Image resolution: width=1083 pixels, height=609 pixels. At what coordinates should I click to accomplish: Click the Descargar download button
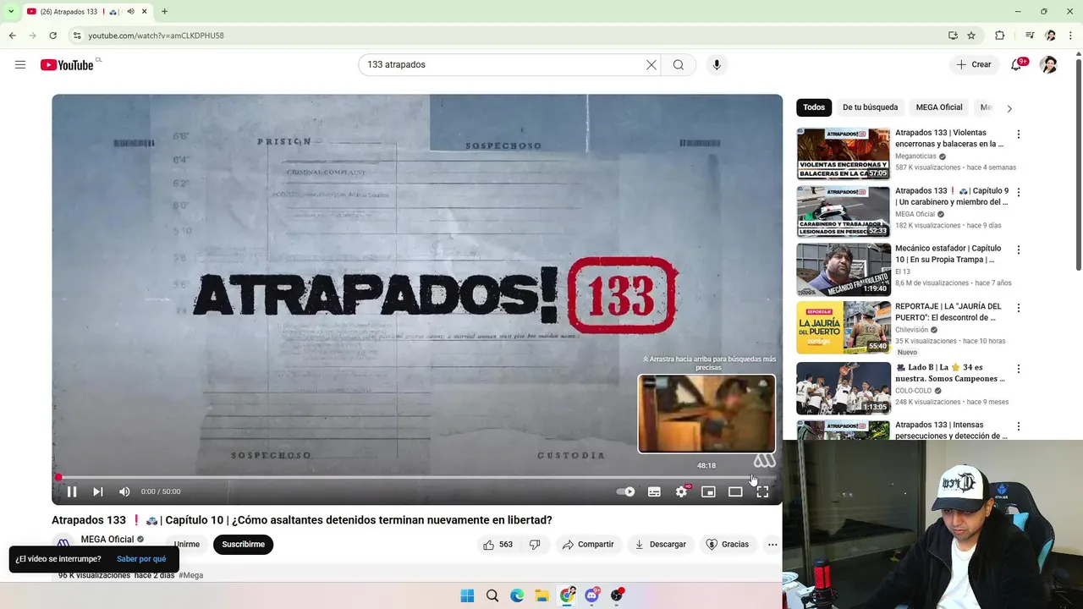click(x=660, y=545)
